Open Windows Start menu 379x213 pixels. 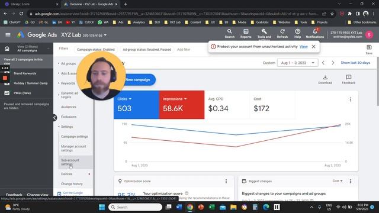tap(102, 207)
